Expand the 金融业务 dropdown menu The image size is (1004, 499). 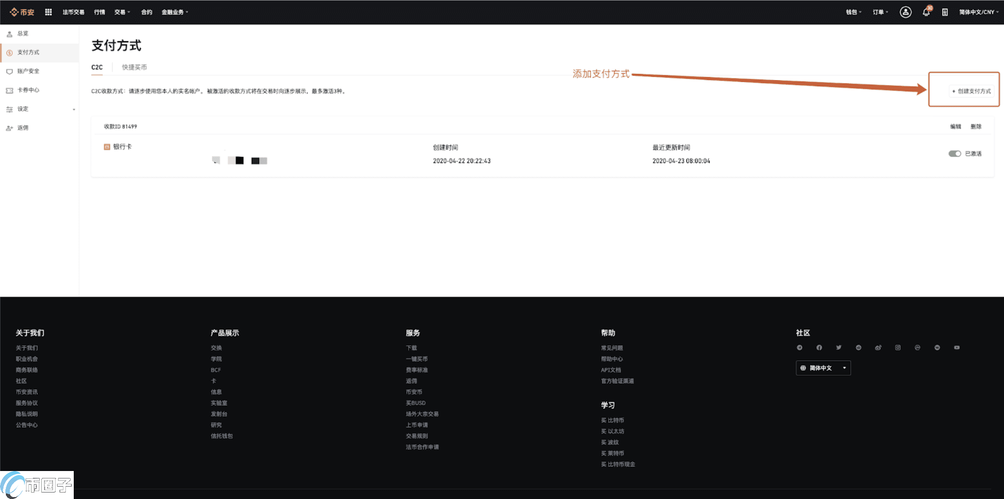tap(175, 12)
